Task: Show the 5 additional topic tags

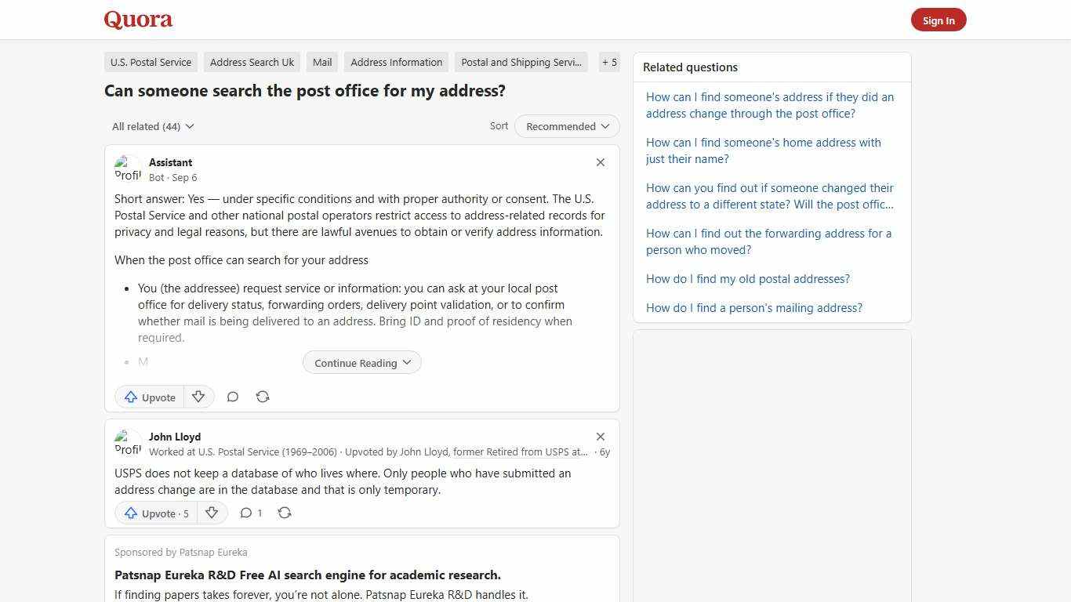Action: (609, 62)
